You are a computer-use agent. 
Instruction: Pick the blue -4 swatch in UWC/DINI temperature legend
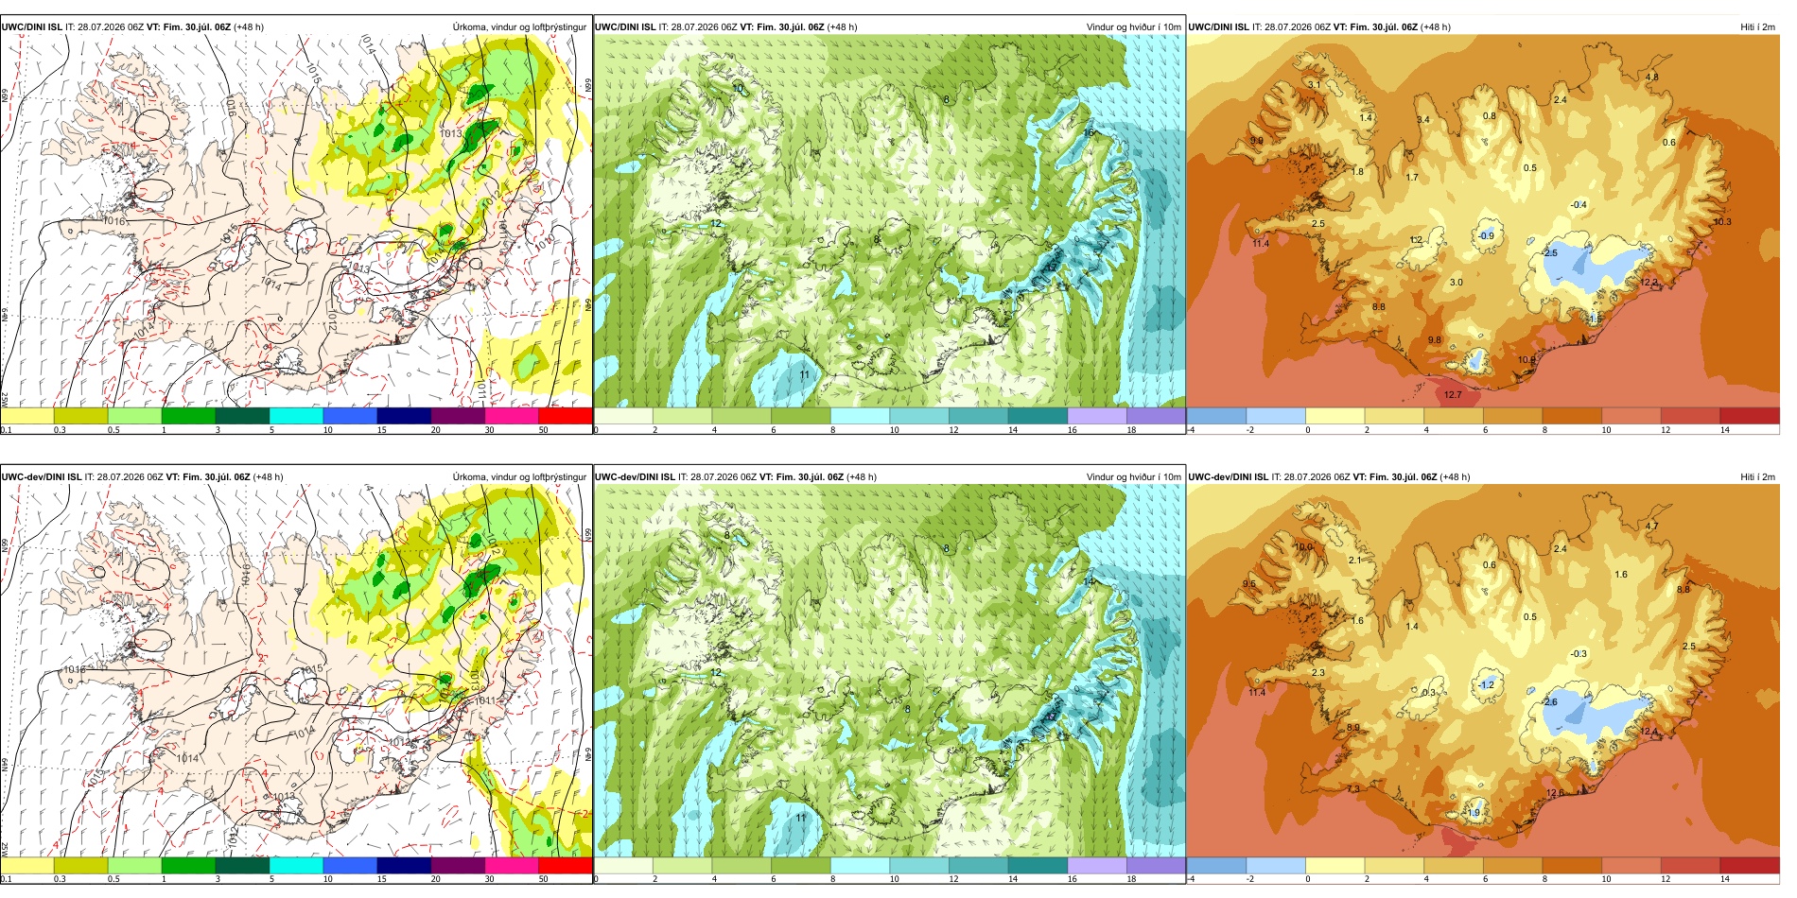click(x=1216, y=416)
